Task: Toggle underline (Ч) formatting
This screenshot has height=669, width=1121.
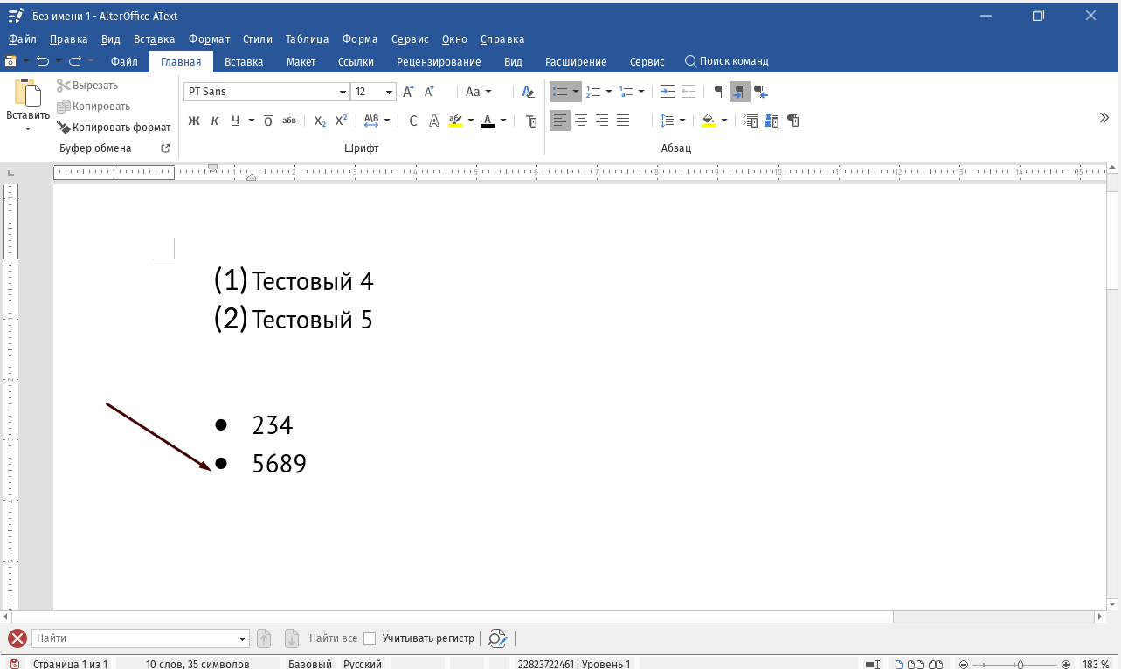Action: point(235,121)
